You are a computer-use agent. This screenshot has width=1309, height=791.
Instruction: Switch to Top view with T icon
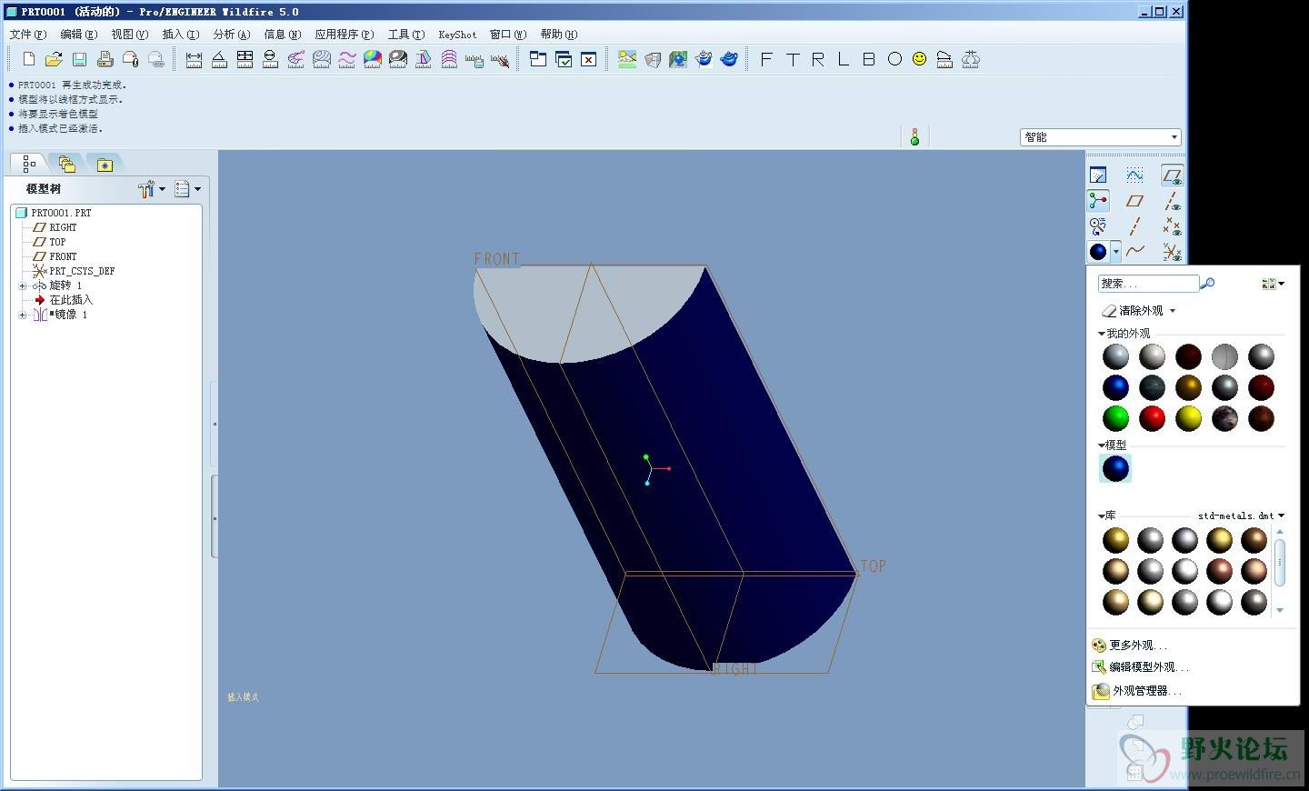[x=792, y=59]
